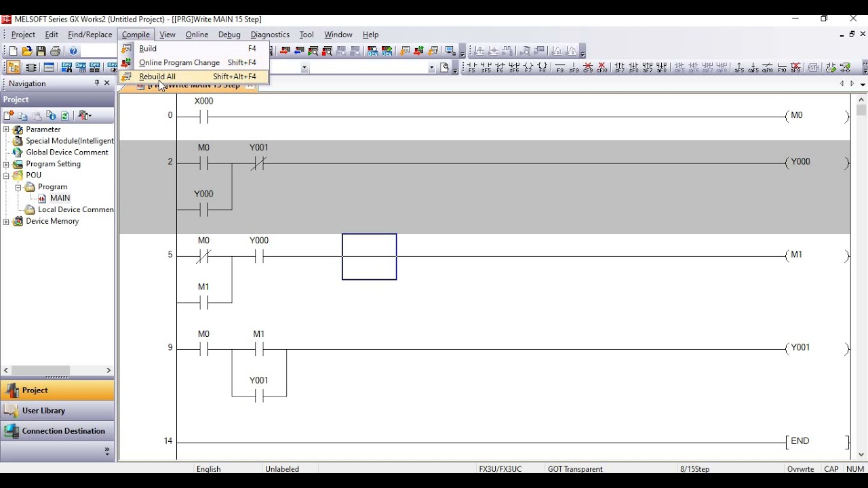868x488 pixels.
Task: Open the tab list dropdown arrow at right
Action: pyautogui.click(x=863, y=84)
